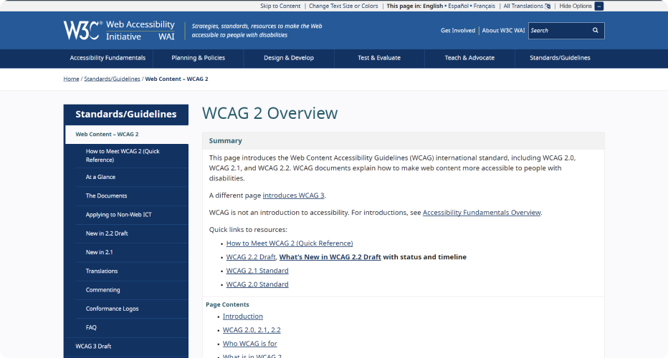This screenshot has width=668, height=358.
Task: Collapse options with the minus icon
Action: pos(599,6)
